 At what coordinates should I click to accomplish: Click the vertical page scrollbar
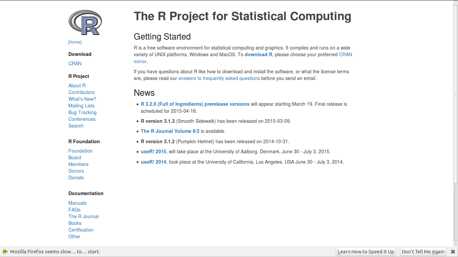pos(456,94)
